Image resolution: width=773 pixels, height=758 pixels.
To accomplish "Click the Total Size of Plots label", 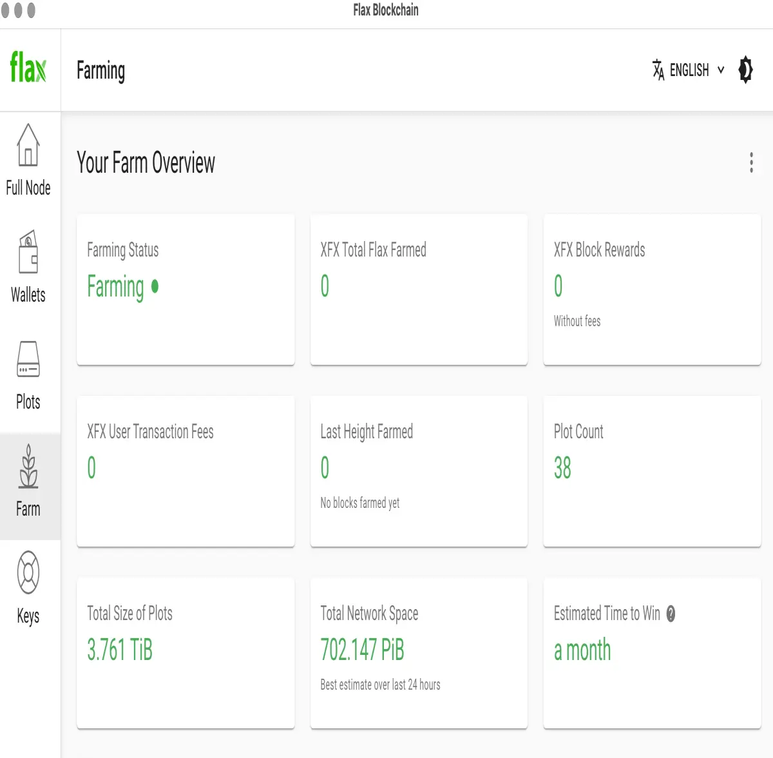I will click(x=129, y=614).
